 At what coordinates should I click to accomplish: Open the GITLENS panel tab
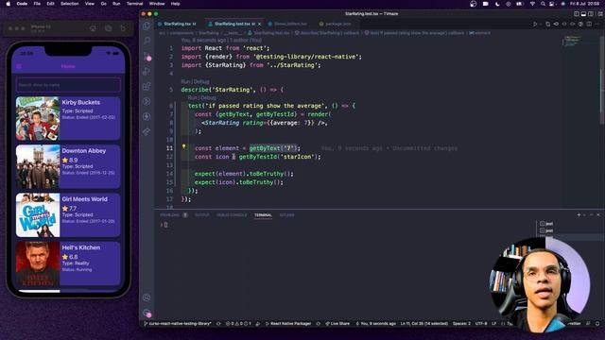tap(286, 215)
